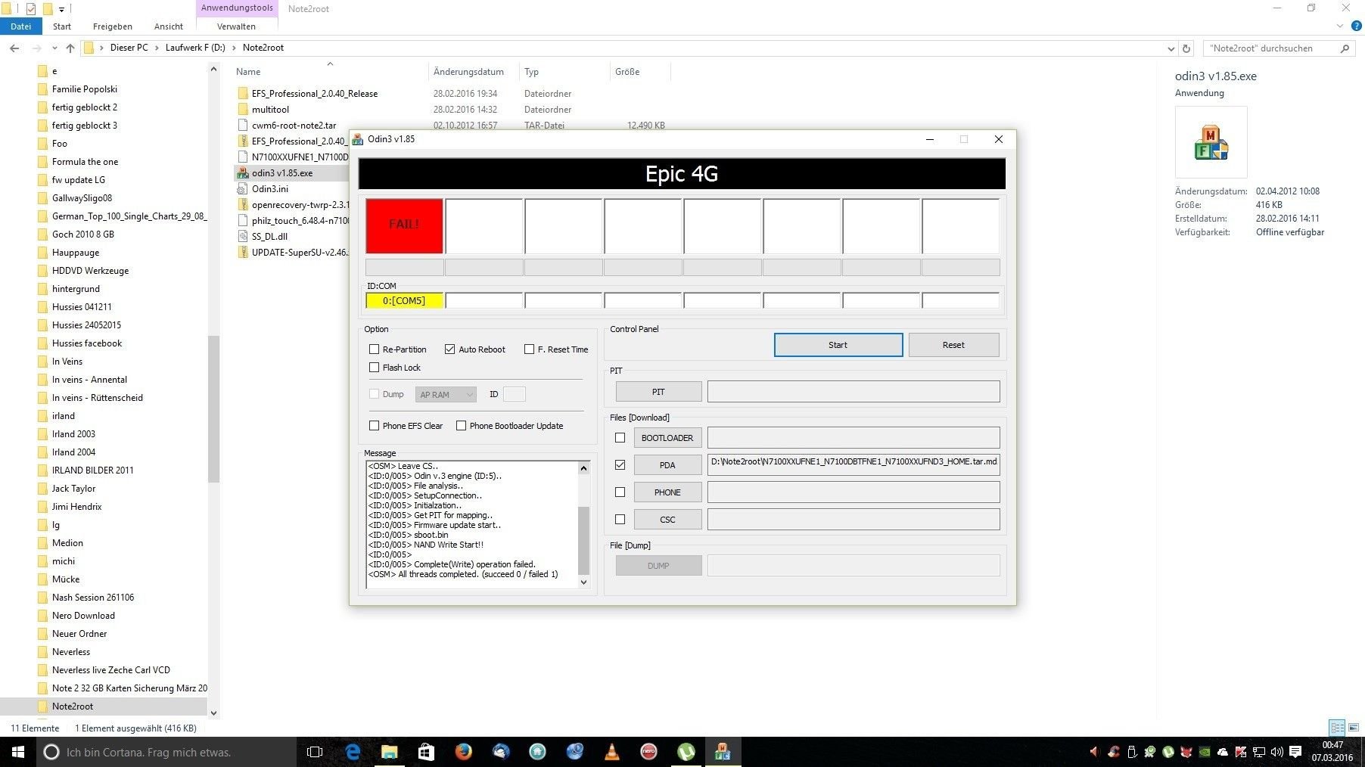Click the Reset button in Odin3

(x=953, y=345)
